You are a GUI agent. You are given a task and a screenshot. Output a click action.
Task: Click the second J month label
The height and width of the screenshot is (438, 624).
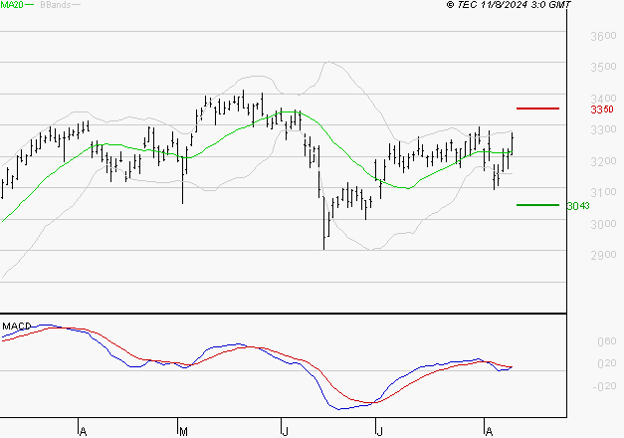(x=379, y=432)
